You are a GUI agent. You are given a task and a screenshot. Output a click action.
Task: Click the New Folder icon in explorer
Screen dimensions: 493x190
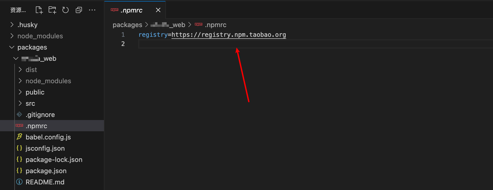(x=52, y=10)
